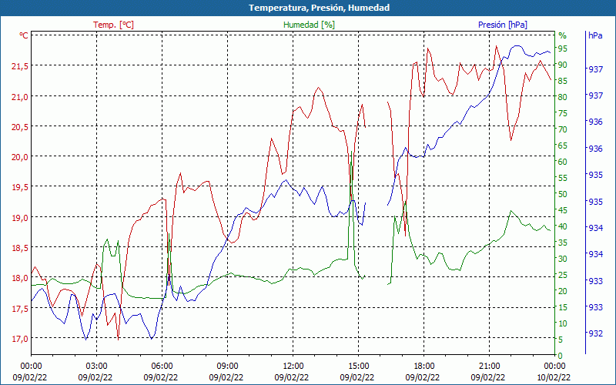Click the '18:00' time axis label

tap(424, 367)
